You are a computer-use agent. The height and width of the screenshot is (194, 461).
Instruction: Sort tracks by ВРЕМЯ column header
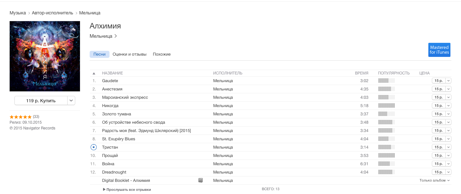(362, 73)
